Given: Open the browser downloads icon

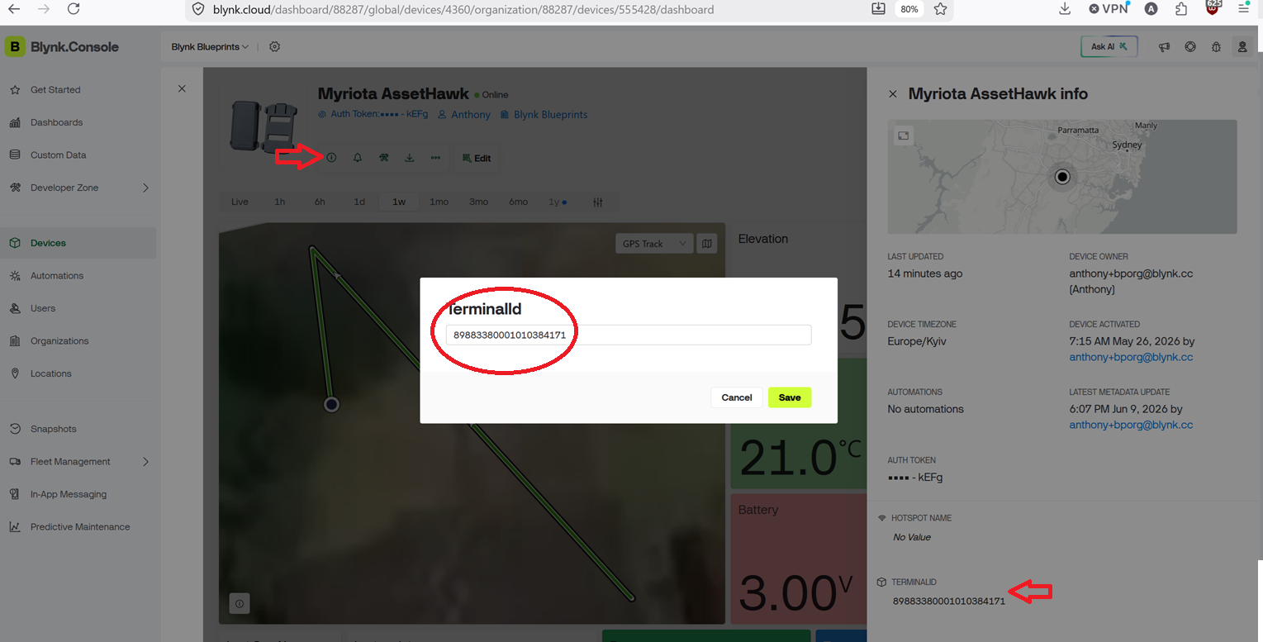Looking at the screenshot, I should tap(1065, 9).
